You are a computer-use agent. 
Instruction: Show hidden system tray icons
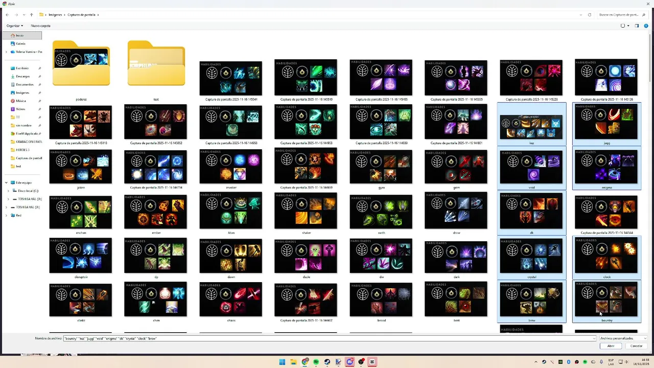(x=536, y=362)
